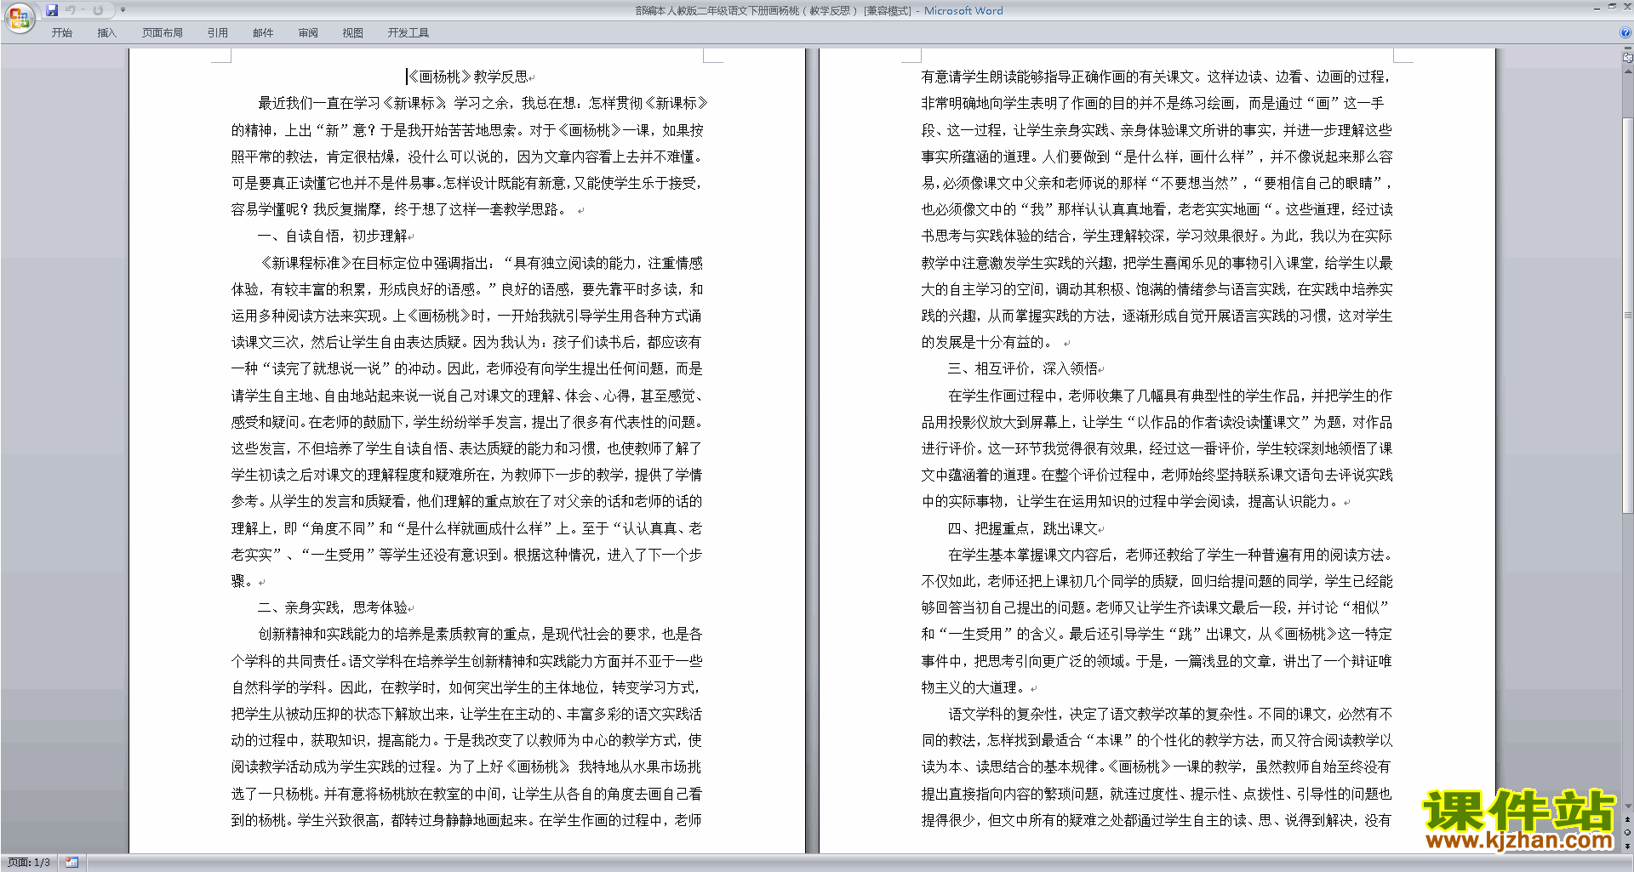Click the line starting 在学生基本掌握课文内容后
The width and height of the screenshot is (1634, 872).
pyautogui.click(x=1170, y=555)
